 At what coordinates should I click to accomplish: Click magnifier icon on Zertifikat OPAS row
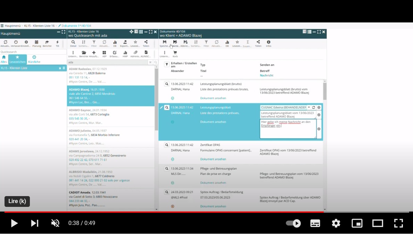(167, 145)
